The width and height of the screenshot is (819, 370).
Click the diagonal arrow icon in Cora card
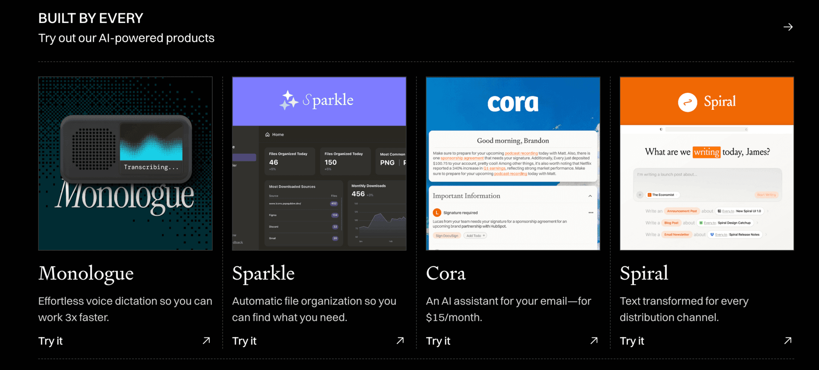(594, 341)
